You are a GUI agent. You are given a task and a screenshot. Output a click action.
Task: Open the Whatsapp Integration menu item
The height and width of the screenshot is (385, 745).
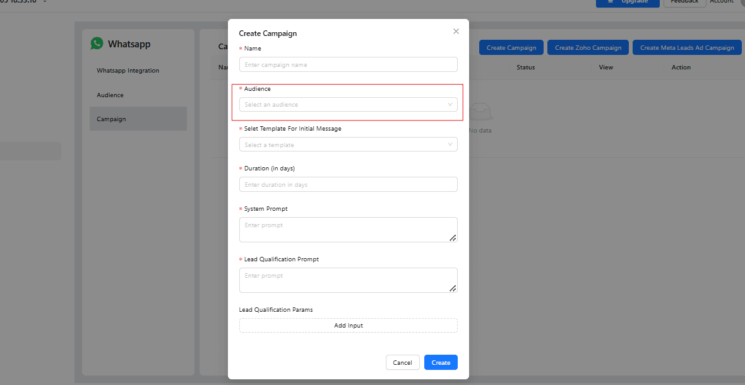pyautogui.click(x=128, y=71)
